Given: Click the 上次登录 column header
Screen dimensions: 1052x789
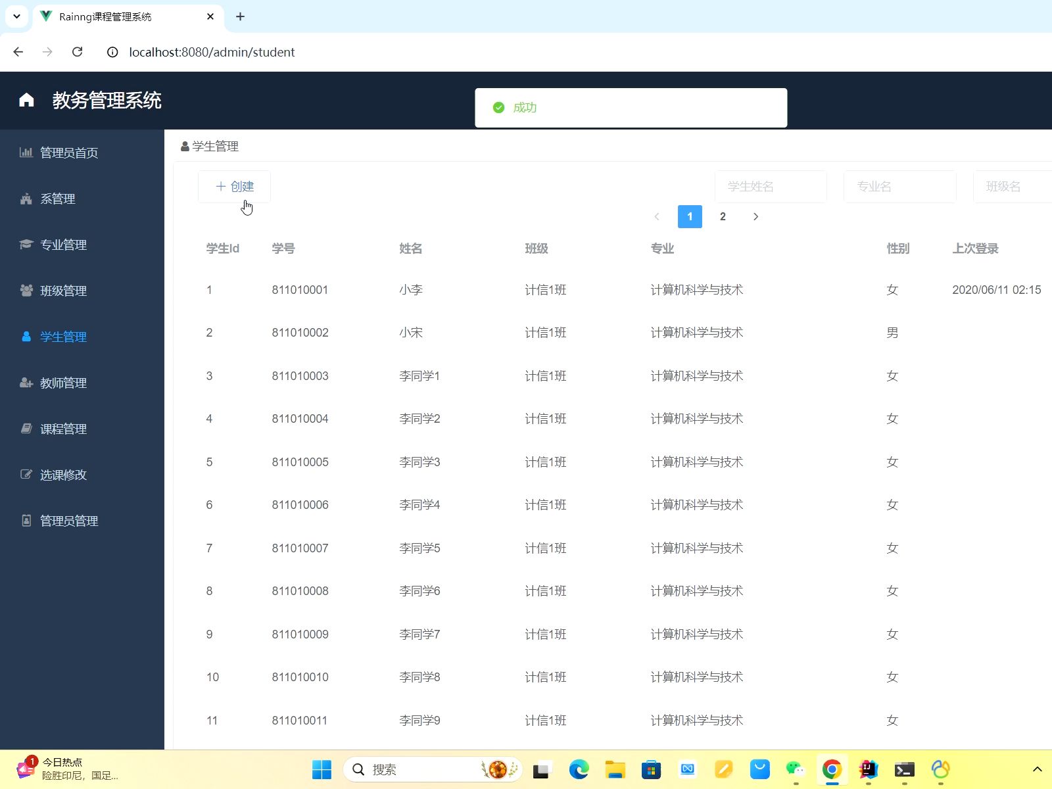Looking at the screenshot, I should click(975, 249).
